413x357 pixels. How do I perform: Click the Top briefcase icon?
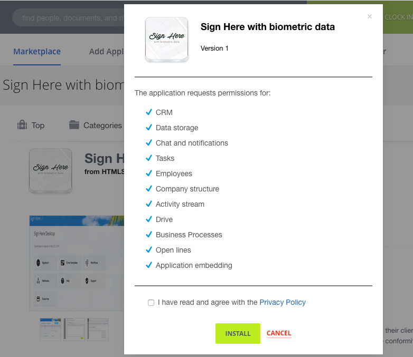[22, 125]
